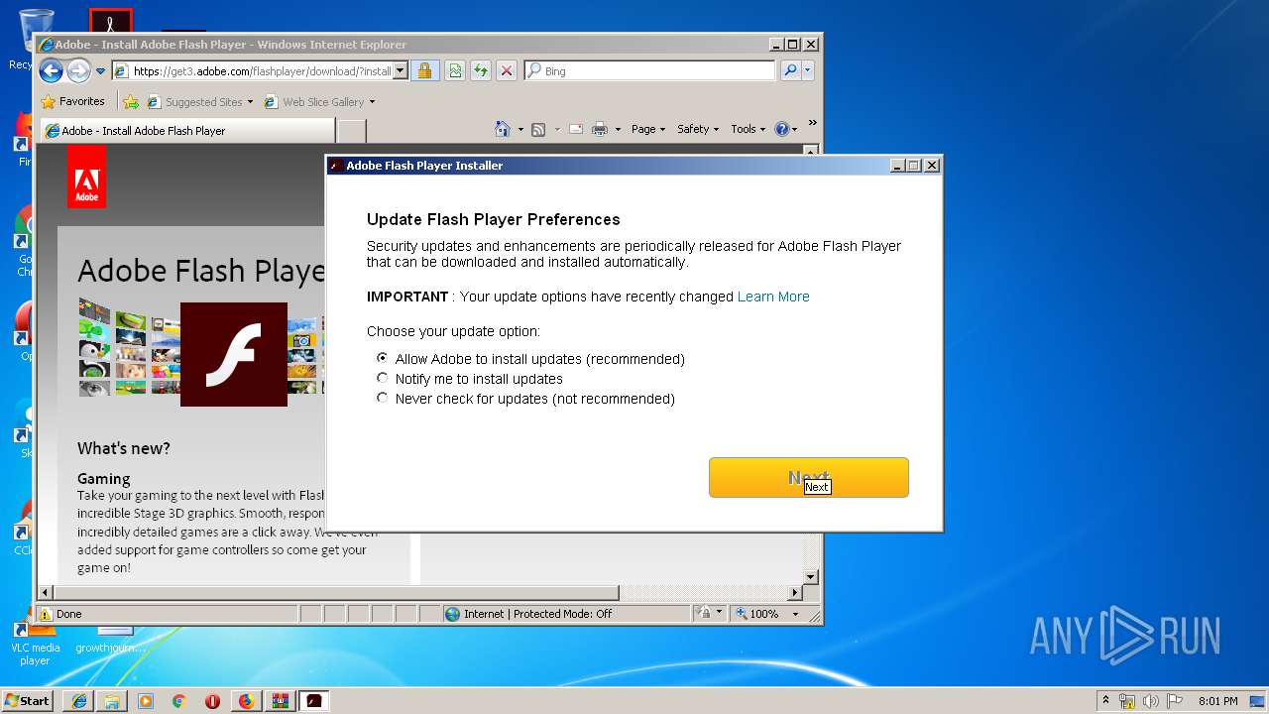Screen dimensions: 1269x714
Task: Expand the address bar URL history dropdown
Action: [x=401, y=70]
